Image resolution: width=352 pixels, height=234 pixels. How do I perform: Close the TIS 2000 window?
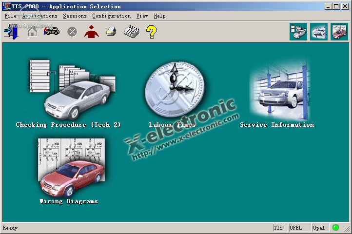point(345,6)
